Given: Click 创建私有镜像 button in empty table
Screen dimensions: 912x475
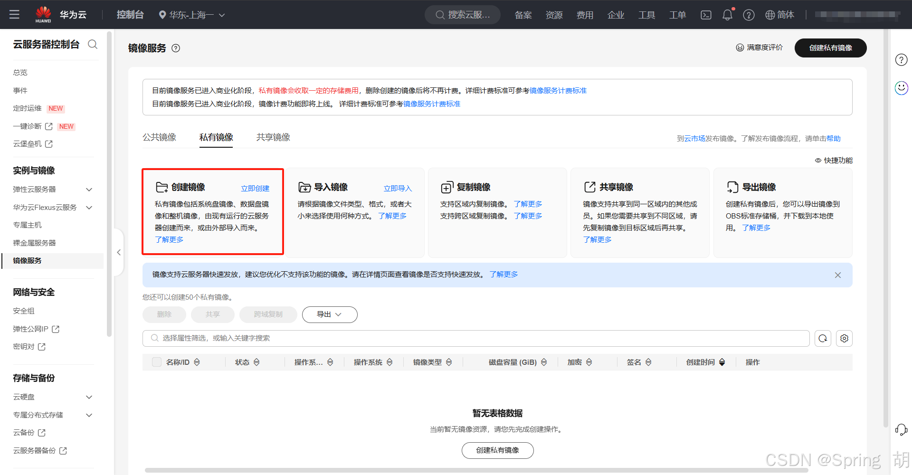Looking at the screenshot, I should (497, 450).
